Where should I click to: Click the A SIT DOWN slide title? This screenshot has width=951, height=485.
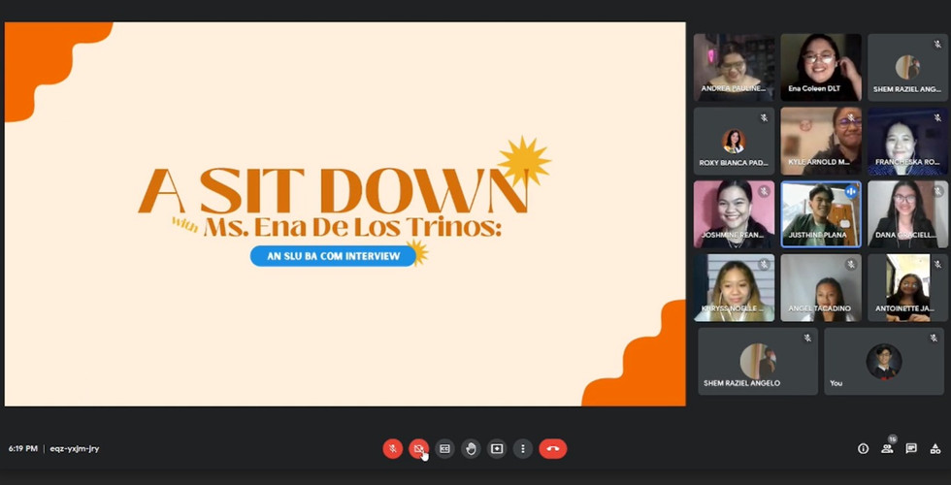coord(333,191)
